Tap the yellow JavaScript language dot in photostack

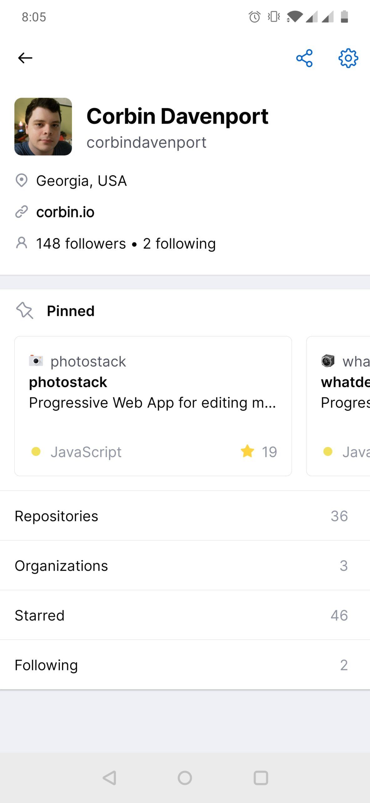pyautogui.click(x=36, y=451)
